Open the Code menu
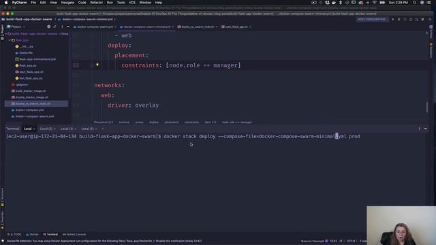 [x=82, y=3]
